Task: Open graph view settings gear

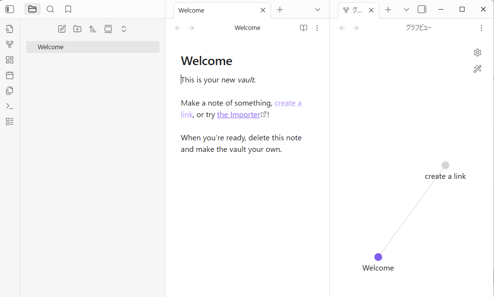Action: [x=478, y=53]
